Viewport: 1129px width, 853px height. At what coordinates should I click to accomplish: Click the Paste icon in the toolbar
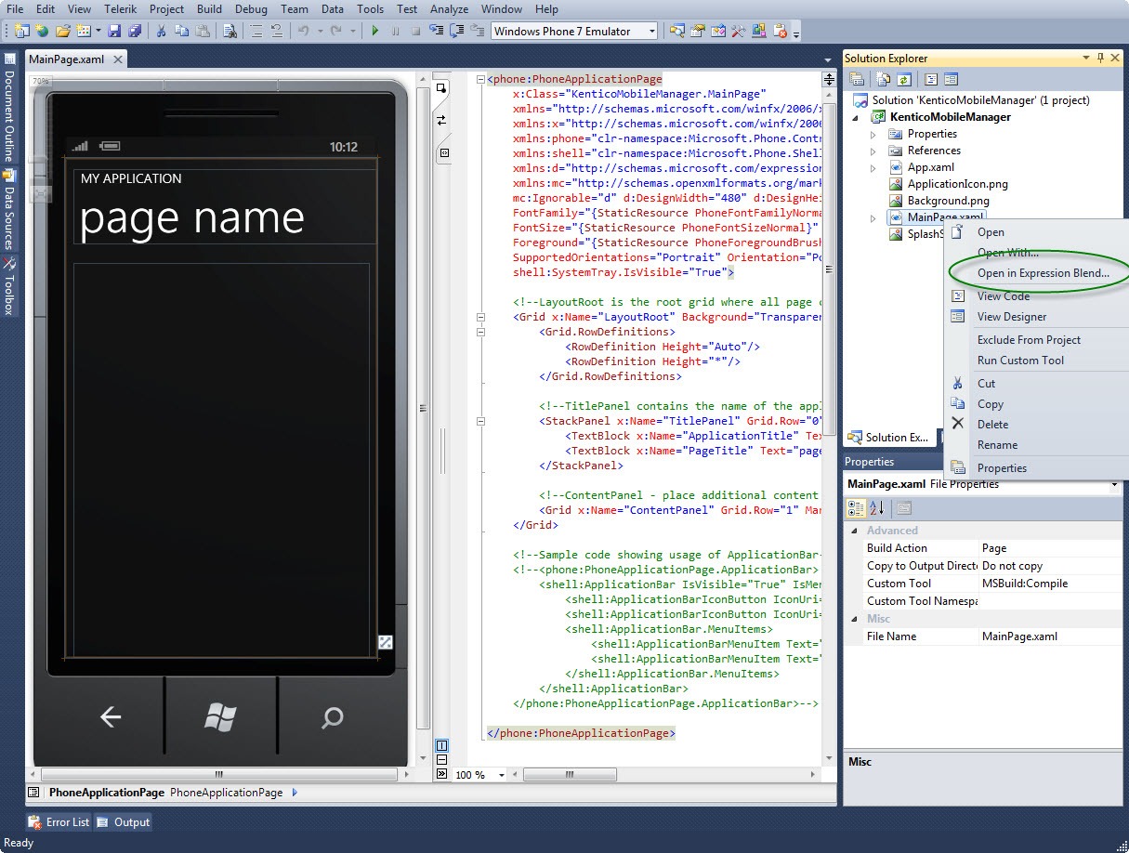coord(202,31)
